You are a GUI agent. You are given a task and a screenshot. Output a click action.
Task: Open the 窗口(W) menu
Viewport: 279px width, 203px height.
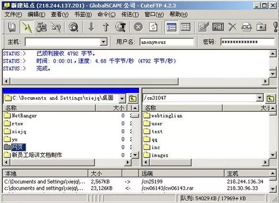pos(154,15)
